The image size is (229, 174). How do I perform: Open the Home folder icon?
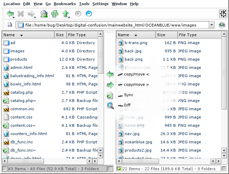pos(44,14)
